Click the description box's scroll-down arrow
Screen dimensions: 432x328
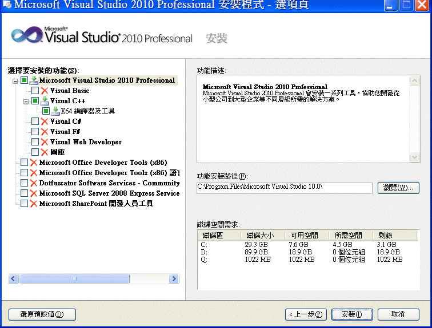[x=415, y=157]
